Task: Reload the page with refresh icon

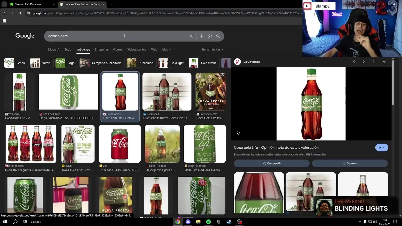Action: [x=19, y=13]
